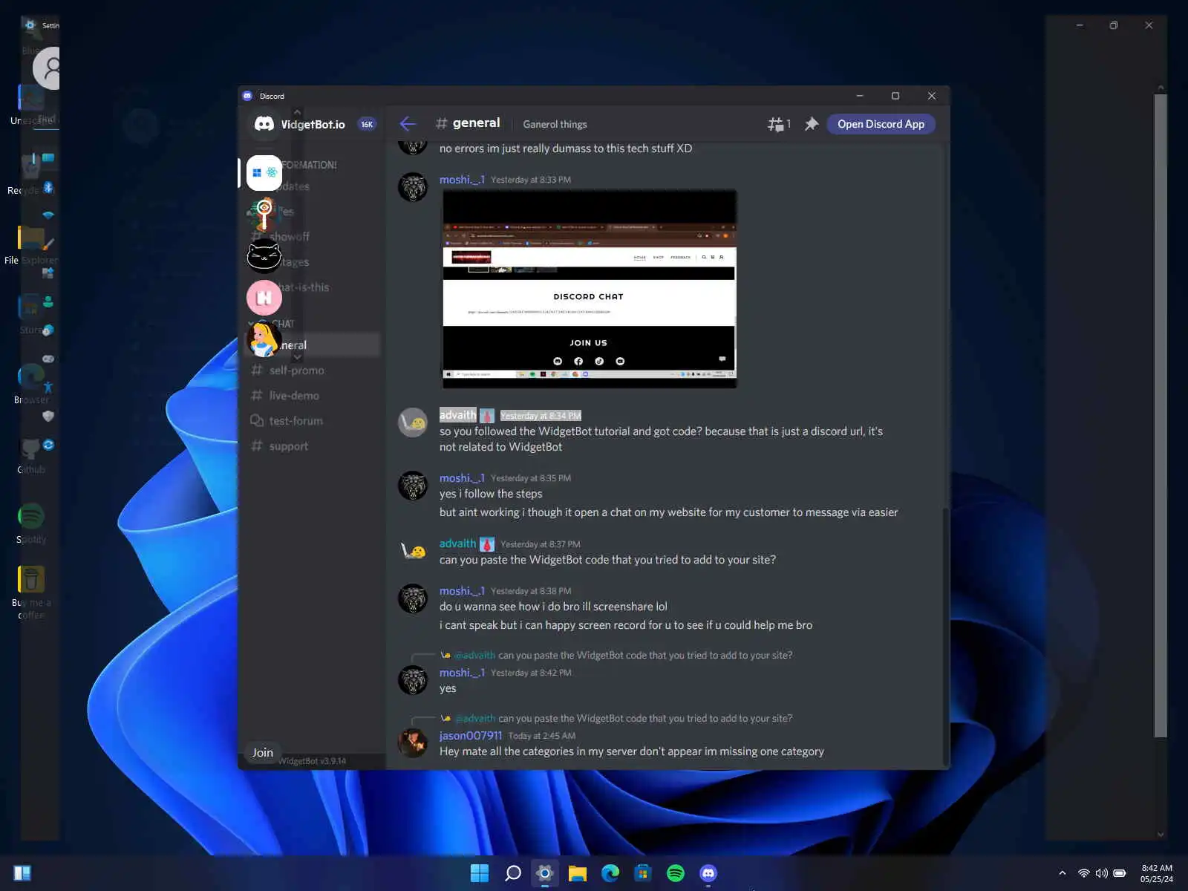Click 'do u wanna see how i do bro' message

pyautogui.click(x=553, y=607)
